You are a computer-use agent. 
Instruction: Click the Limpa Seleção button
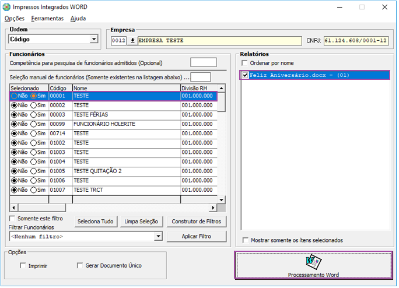[142, 222]
